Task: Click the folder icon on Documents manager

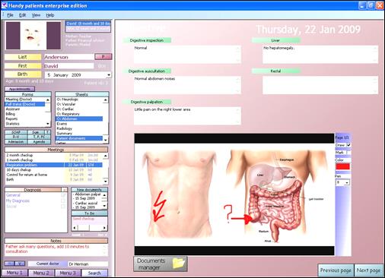Action: tap(179, 264)
